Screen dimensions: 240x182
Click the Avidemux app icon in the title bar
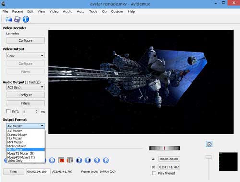[x=3, y=4]
